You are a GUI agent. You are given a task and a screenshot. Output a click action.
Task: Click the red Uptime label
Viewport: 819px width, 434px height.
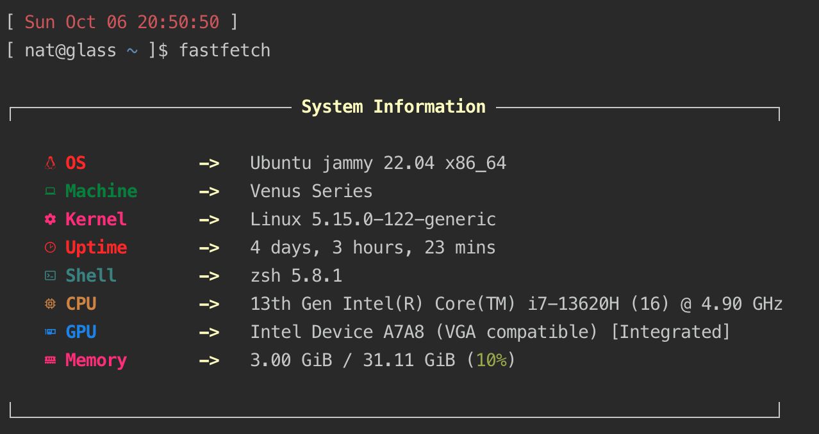[x=96, y=248]
